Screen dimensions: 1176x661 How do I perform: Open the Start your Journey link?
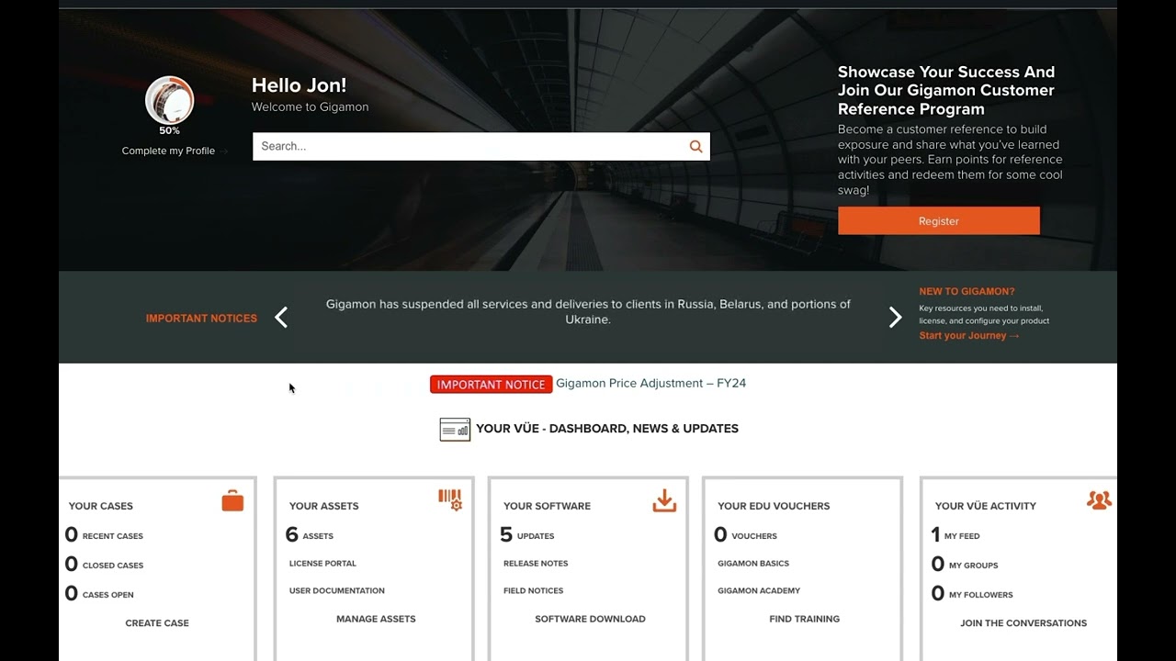coord(969,336)
